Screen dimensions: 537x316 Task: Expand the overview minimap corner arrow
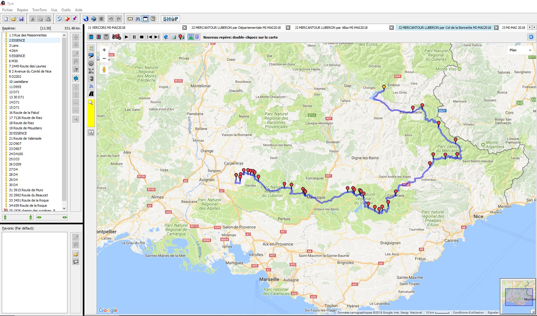pos(533,311)
